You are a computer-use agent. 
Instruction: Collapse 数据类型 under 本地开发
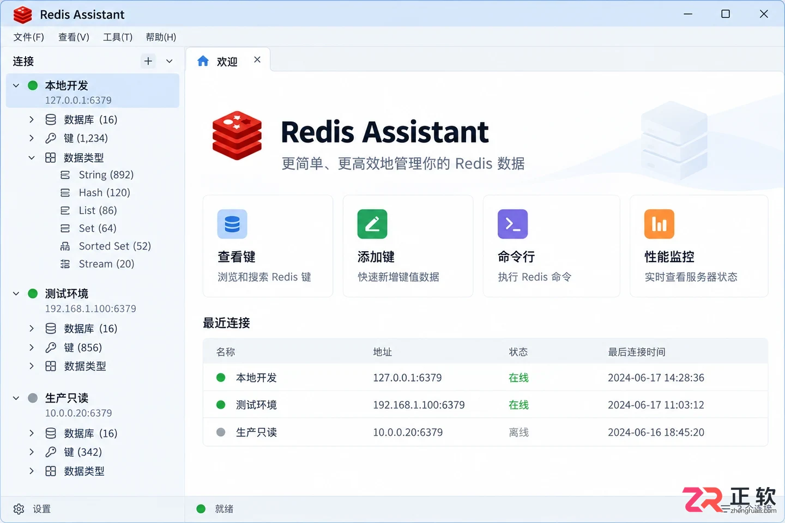pos(31,157)
